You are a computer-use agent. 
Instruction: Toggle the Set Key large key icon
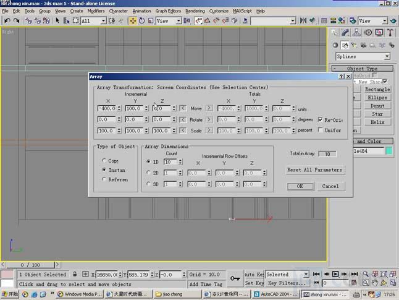coord(235,278)
